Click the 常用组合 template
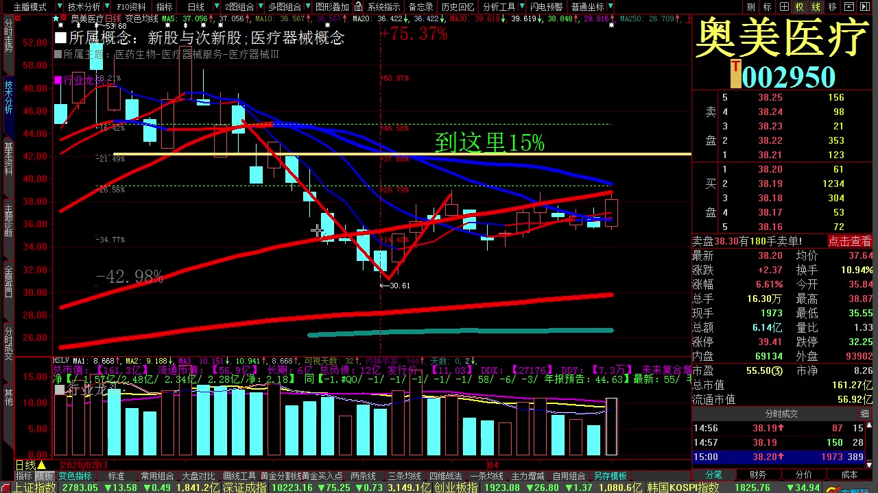878x493 pixels. tap(157, 476)
